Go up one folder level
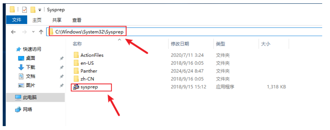This screenshot has width=330, height=130. click(41, 32)
